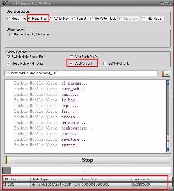
Task: Click the output folder path field
Action: click(81, 73)
